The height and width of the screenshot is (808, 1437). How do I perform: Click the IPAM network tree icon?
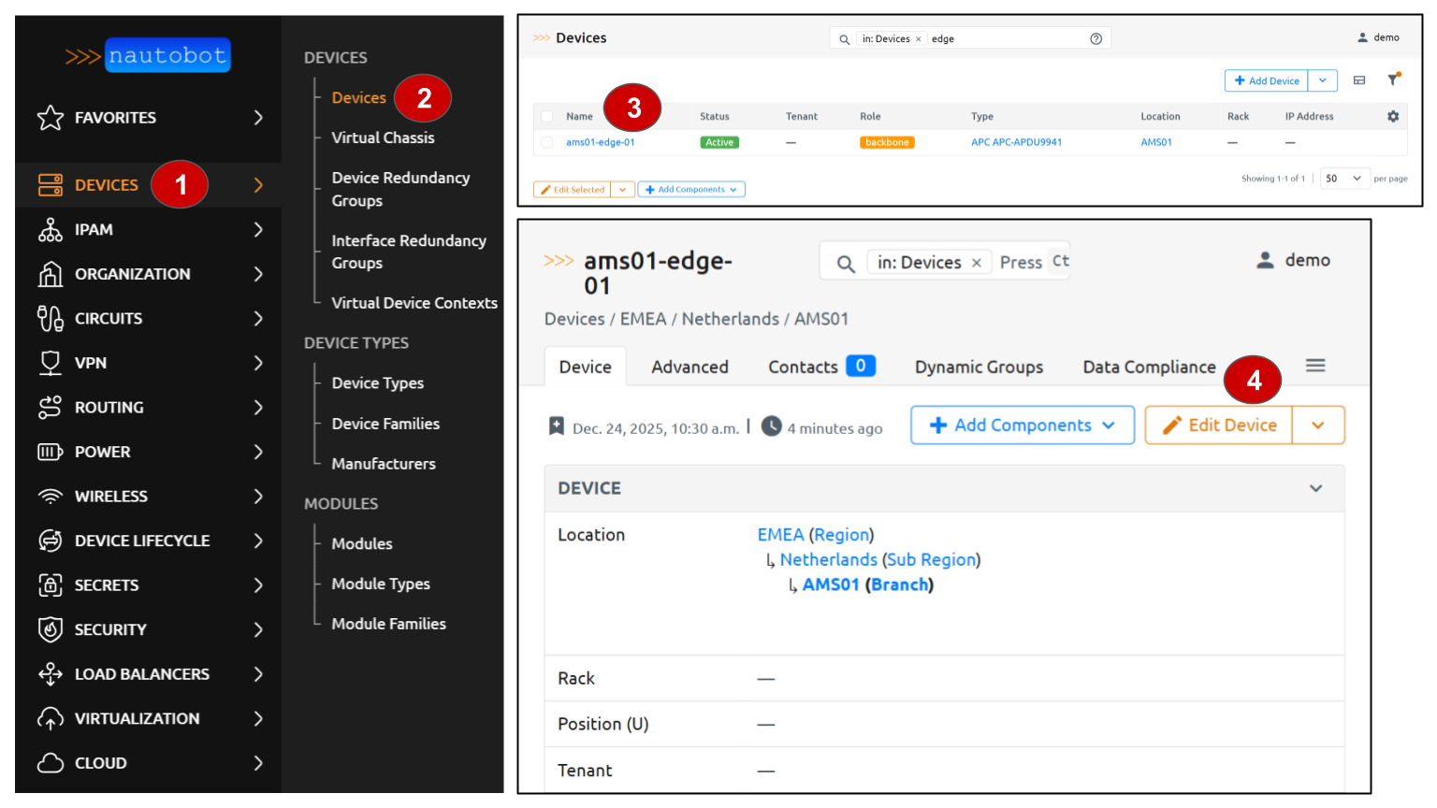point(51,230)
